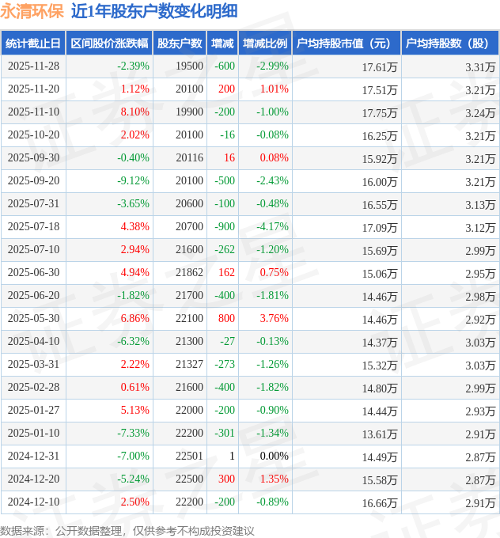Viewport: 500px width, 538px height.
Task: Select the -9.12% price change cell
Action: [133, 181]
